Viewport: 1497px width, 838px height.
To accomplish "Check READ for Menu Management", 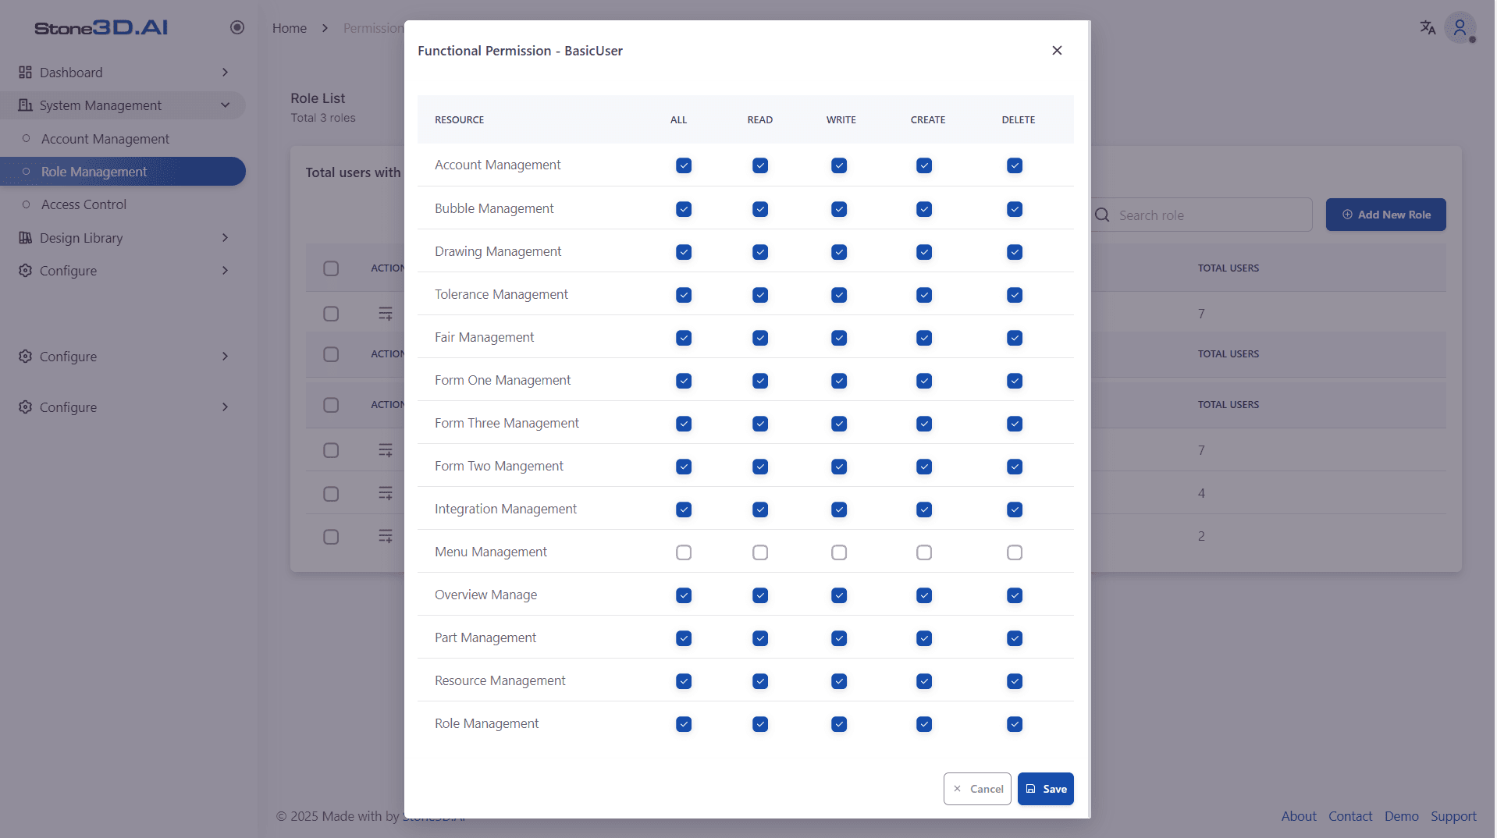I will [760, 552].
